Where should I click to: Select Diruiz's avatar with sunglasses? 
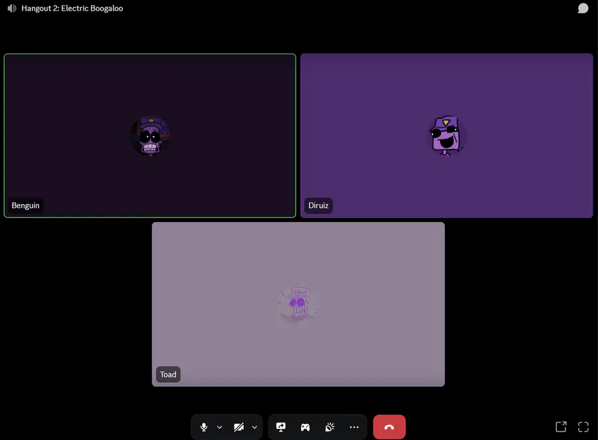tap(447, 136)
